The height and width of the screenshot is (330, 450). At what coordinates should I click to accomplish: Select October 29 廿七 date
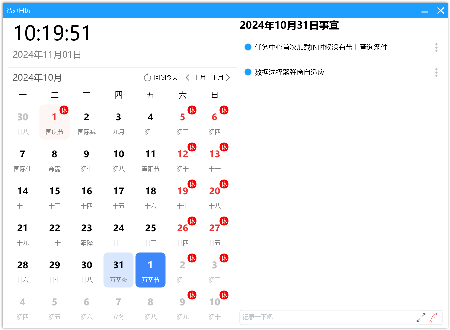[x=55, y=270]
